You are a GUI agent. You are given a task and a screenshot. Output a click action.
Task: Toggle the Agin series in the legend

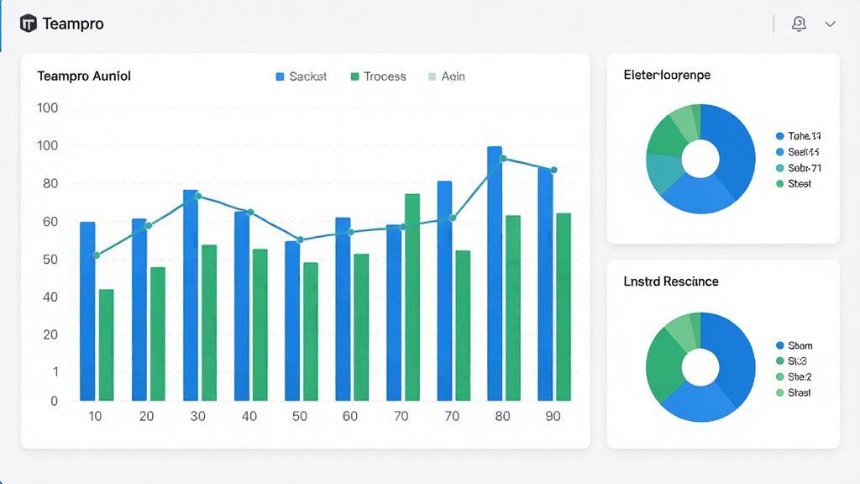[447, 76]
